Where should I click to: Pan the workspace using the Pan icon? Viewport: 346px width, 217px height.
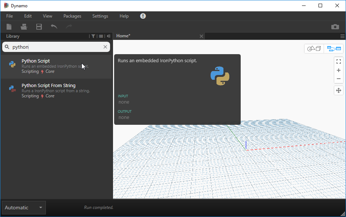[x=338, y=90]
